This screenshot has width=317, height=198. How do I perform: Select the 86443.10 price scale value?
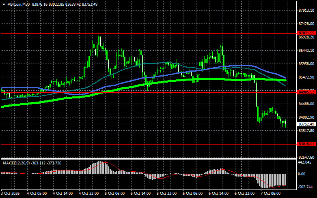[306, 50]
